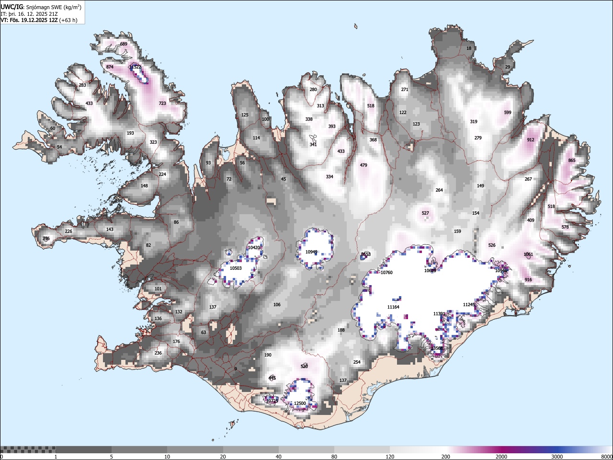The height and width of the screenshot is (460, 613).
Task: Click the value label '106' in the central highlands
Action: [277, 305]
